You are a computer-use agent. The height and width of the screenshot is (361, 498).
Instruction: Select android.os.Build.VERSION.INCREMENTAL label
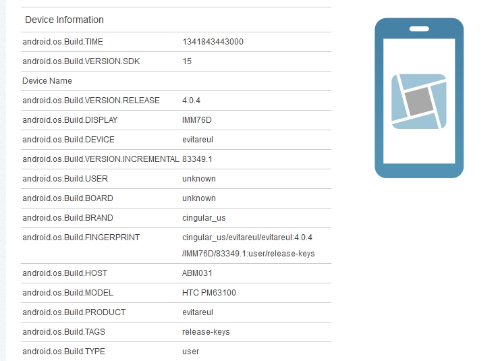coord(101,159)
